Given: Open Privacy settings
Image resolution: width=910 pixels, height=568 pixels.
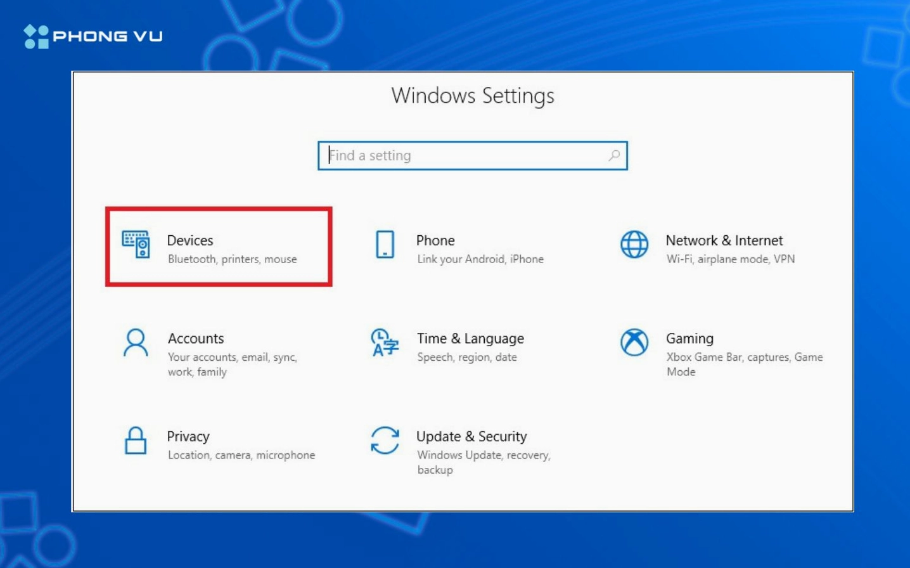Looking at the screenshot, I should point(188,436).
